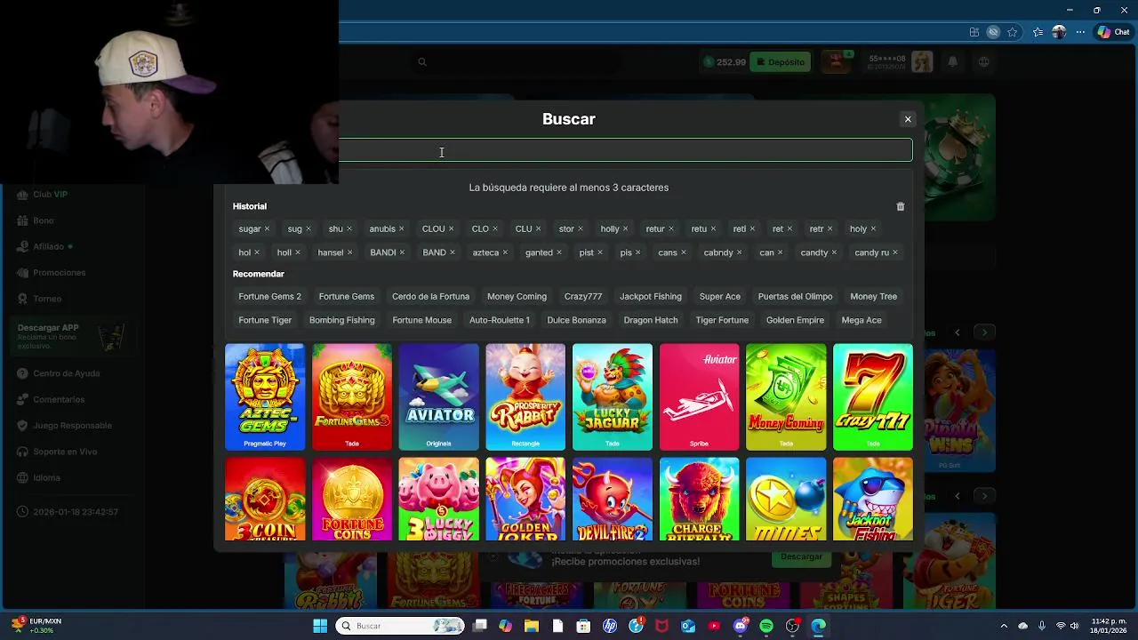Open File Explorer from the taskbar
This screenshot has width=1138, height=640.
[x=532, y=626]
